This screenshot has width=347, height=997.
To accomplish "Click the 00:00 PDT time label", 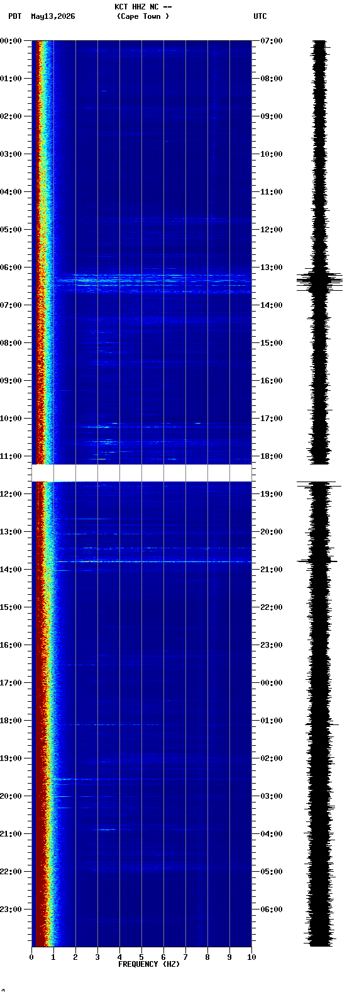I will (x=11, y=41).
